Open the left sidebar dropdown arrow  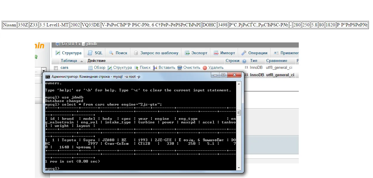pyautogui.click(x=44, y=71)
